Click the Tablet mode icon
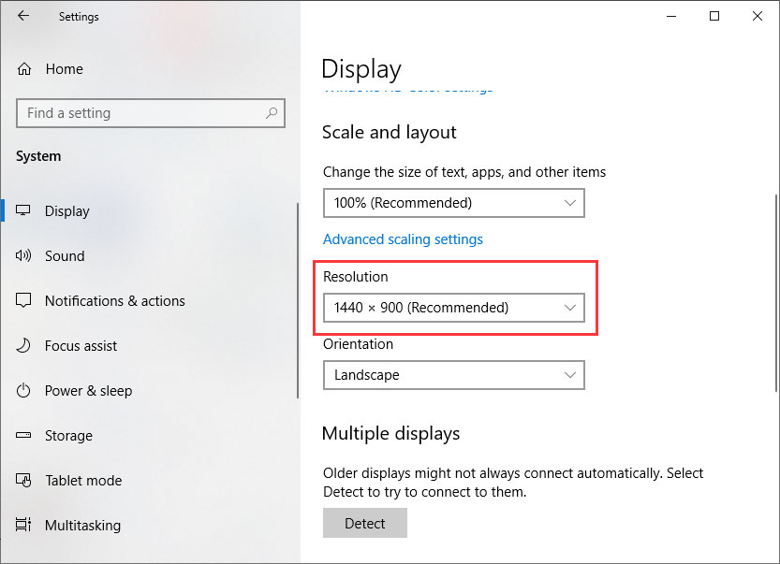 [x=22, y=480]
